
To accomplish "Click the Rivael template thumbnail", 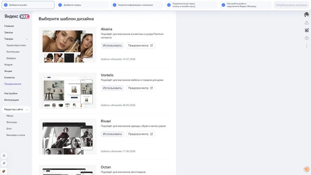I will 68,137.
